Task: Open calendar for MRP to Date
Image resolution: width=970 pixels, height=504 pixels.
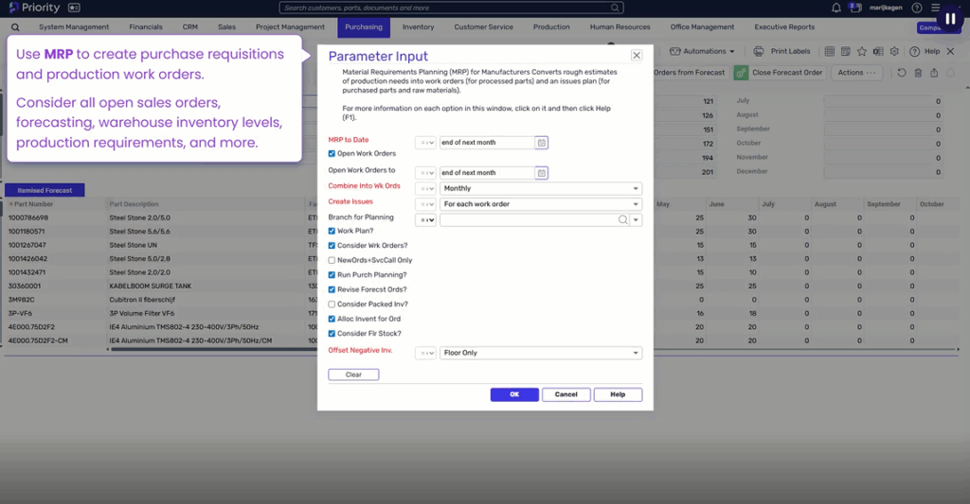Action: (541, 143)
